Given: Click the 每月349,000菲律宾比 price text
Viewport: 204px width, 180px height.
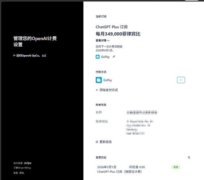Looking at the screenshot, I should point(118,34).
